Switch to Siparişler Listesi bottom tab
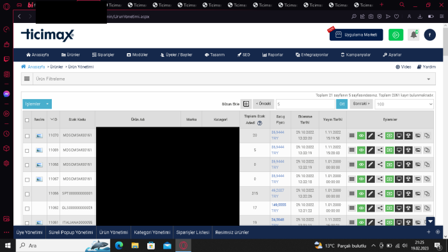This screenshot has width=448, height=252. (x=193, y=232)
